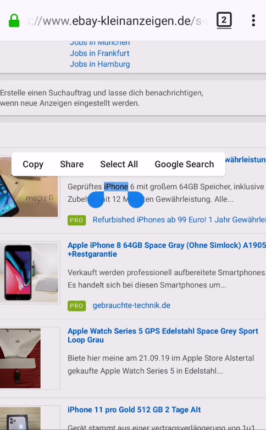The image size is (266, 430).
Task: Tap the PRO badge beside gebrauchte-technik.de
Action: (77, 306)
